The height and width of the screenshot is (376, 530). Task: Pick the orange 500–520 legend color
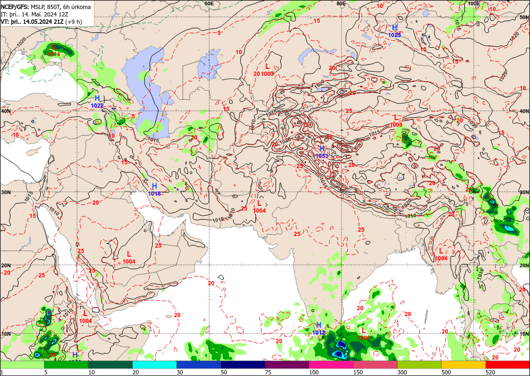coord(463,364)
